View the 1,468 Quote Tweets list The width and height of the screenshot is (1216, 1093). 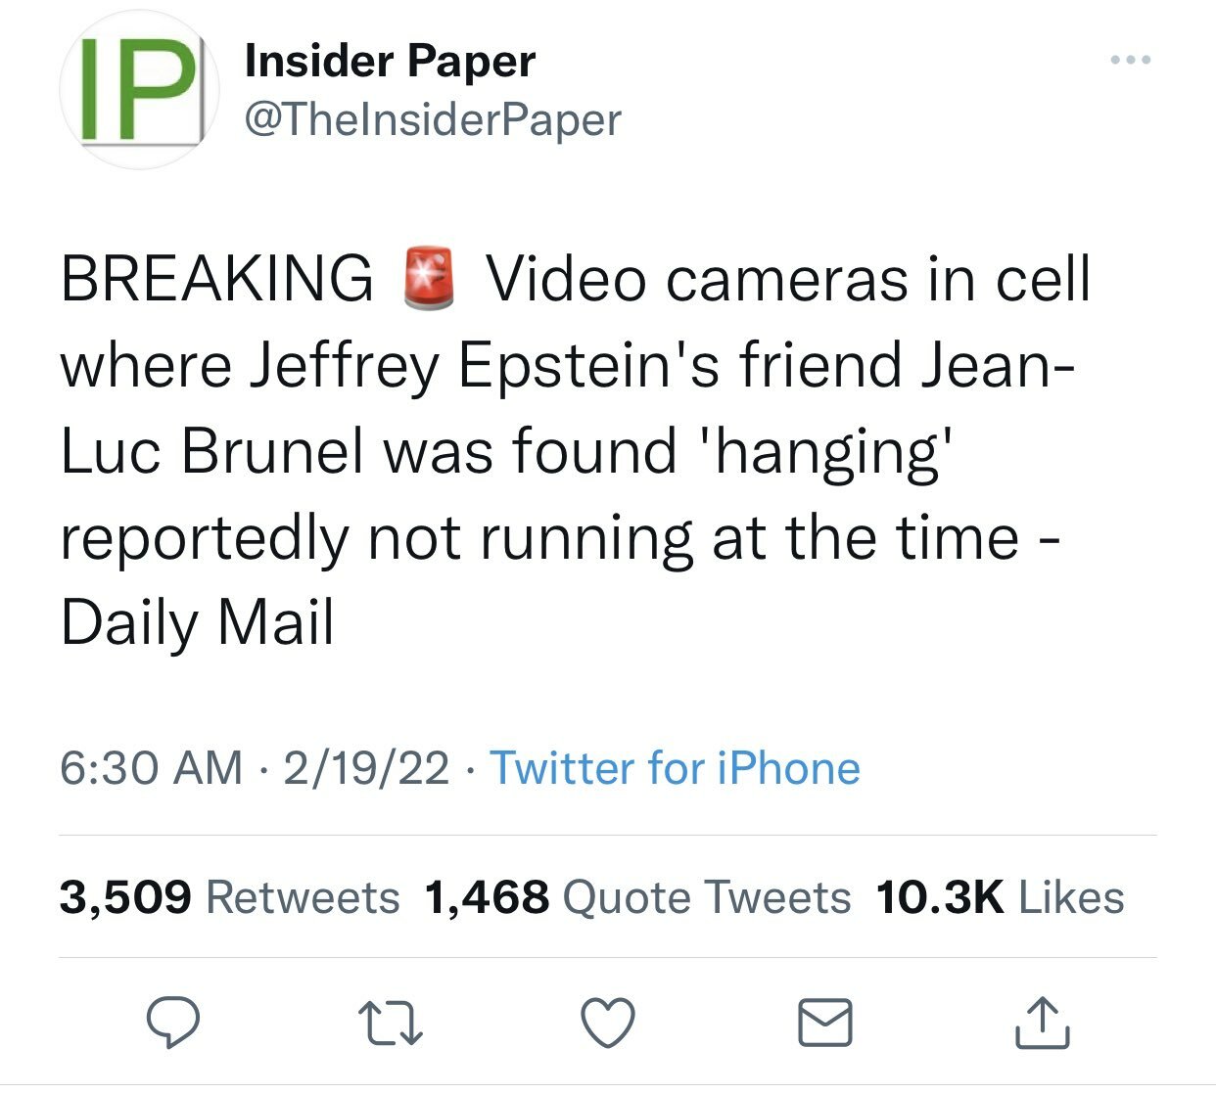click(637, 897)
